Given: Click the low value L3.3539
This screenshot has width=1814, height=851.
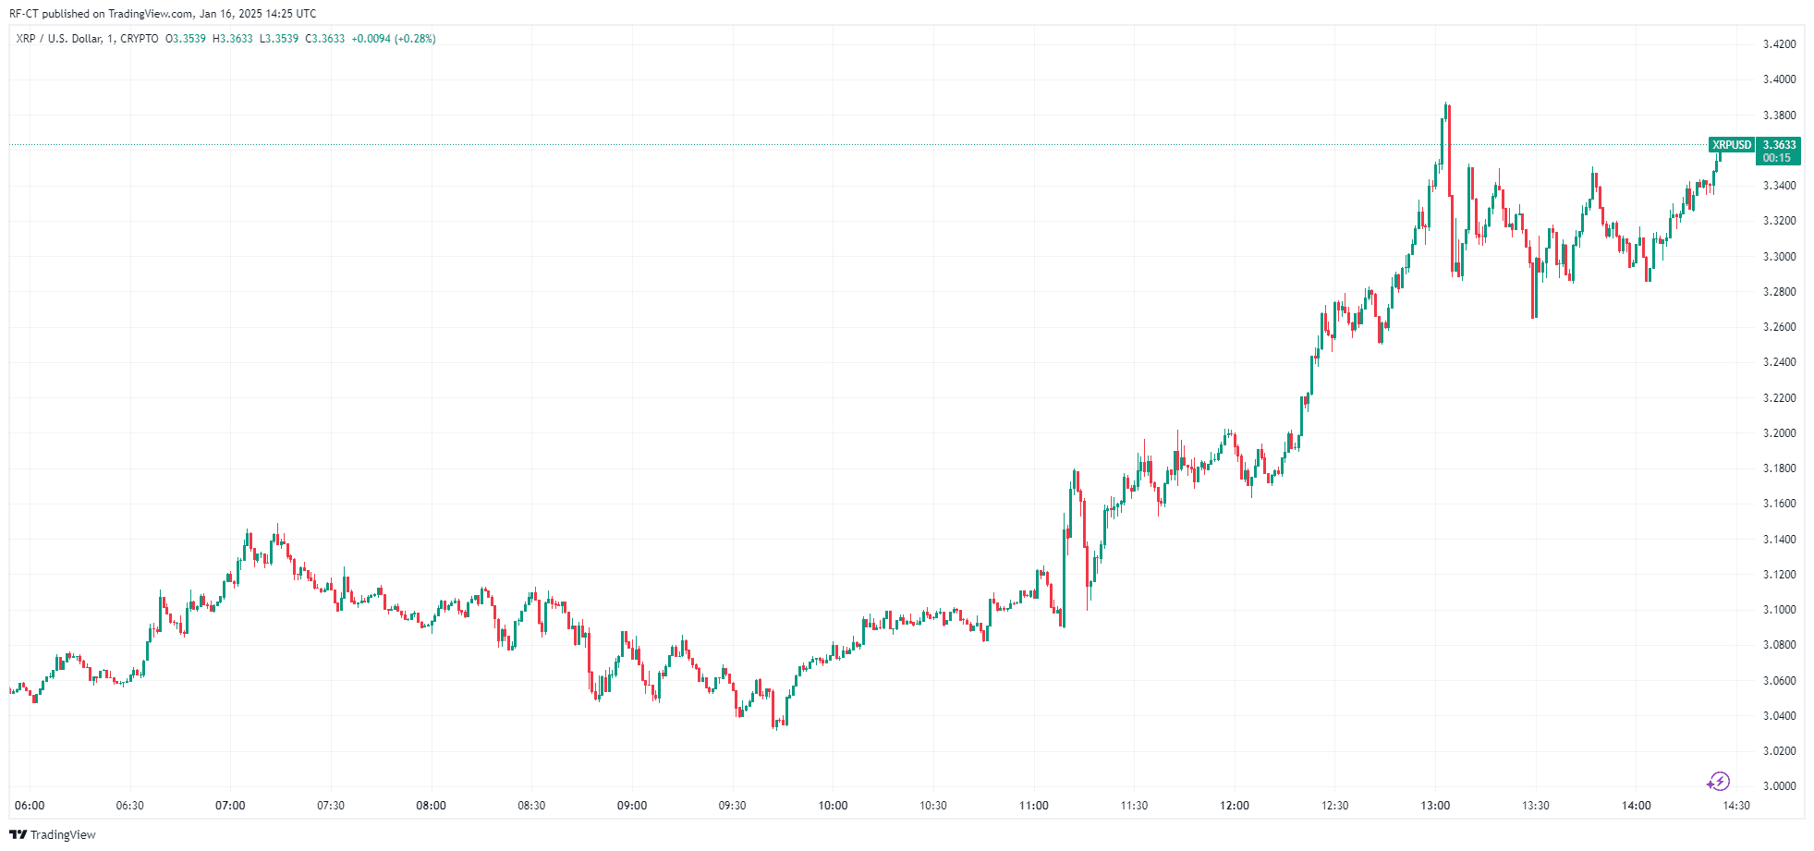Looking at the screenshot, I should [278, 39].
